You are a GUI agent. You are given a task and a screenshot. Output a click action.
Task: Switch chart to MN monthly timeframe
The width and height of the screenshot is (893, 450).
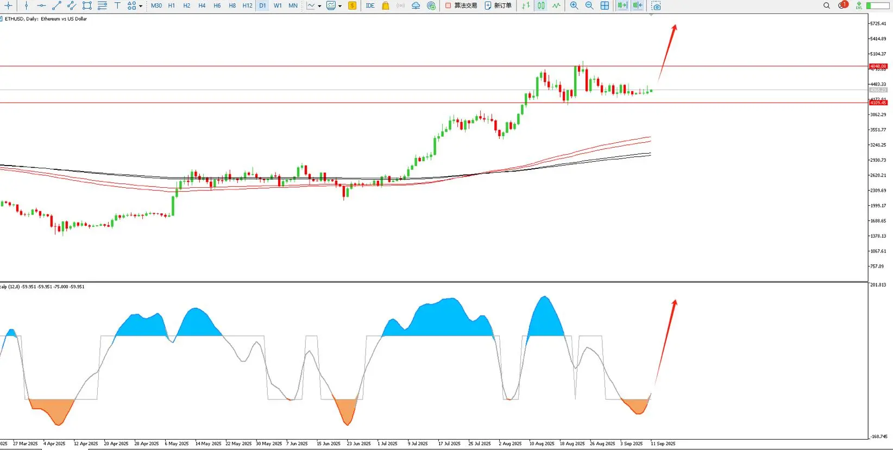(293, 5)
